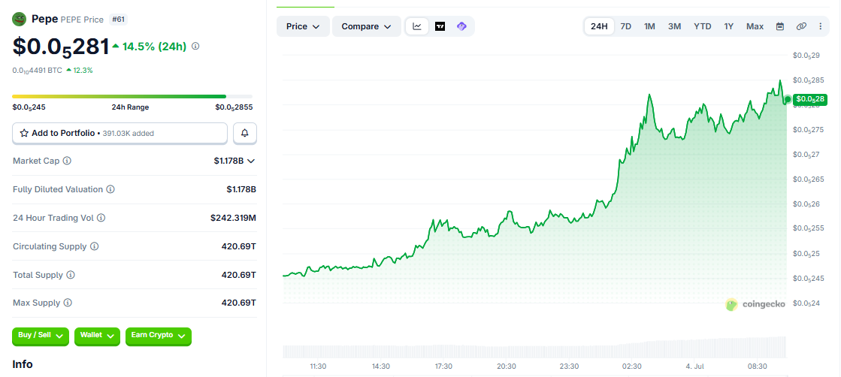The height and width of the screenshot is (377, 841).
Task: Expand the Market Cap value chevron
Action: (250, 161)
